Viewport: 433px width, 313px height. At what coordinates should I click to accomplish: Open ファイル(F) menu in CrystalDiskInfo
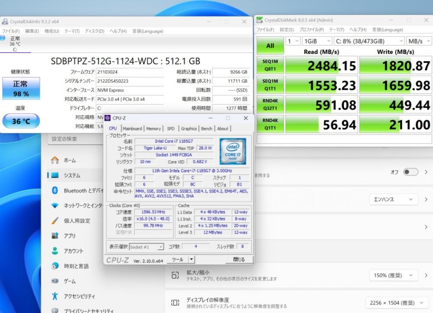coord(11,31)
